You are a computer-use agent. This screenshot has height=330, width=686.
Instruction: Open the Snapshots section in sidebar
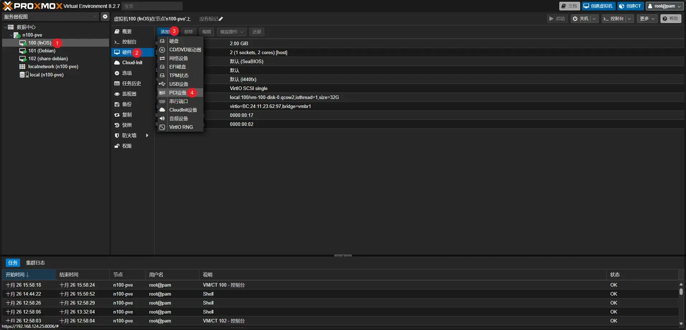(x=127, y=125)
